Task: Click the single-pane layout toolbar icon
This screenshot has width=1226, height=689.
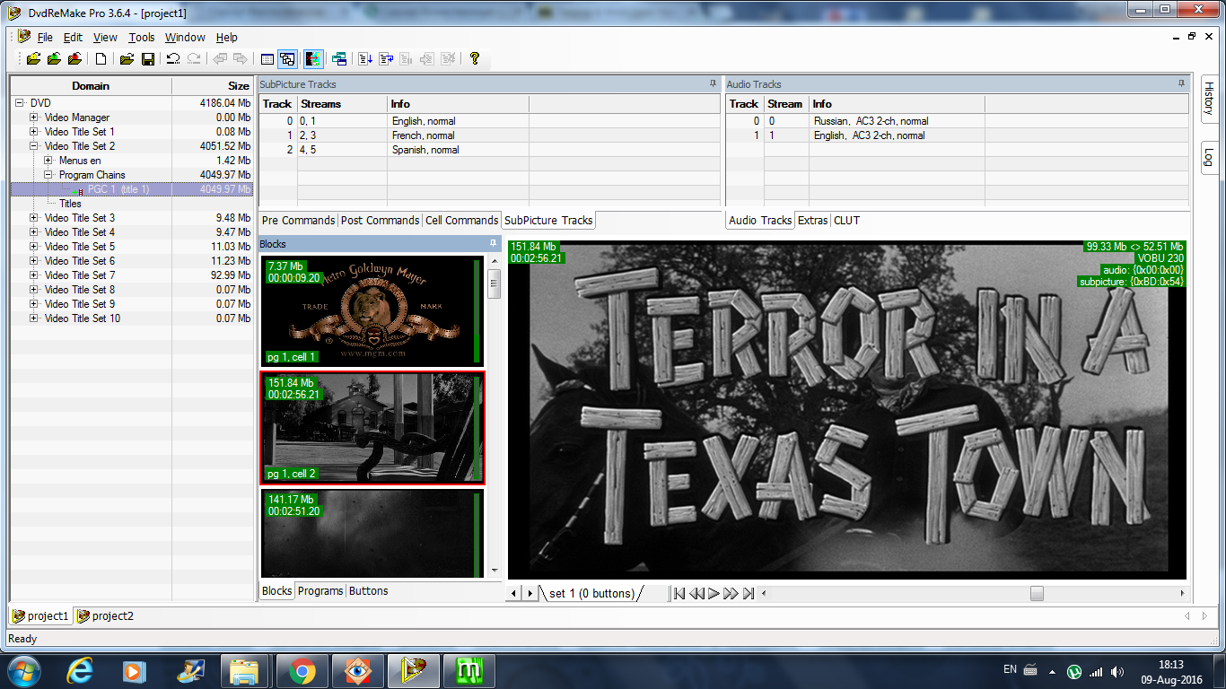Action: [x=267, y=59]
